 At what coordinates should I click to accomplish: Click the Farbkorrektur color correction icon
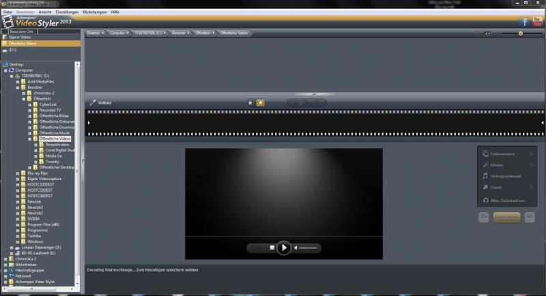click(485, 153)
